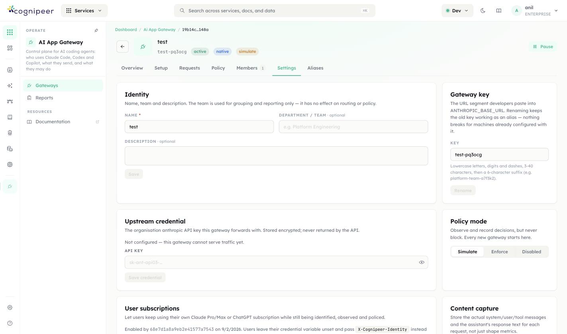Click the active status badge

(x=200, y=52)
